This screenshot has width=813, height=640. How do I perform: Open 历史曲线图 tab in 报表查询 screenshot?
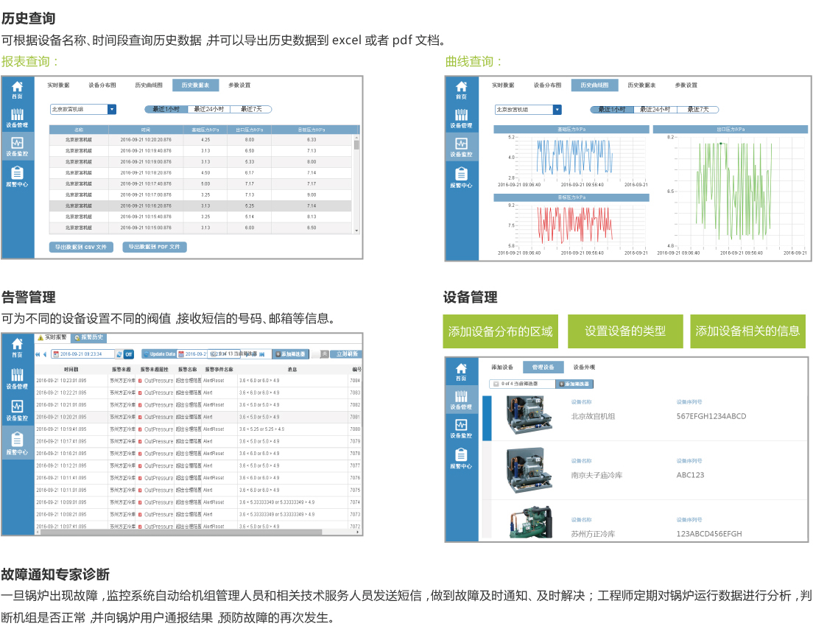click(x=149, y=85)
